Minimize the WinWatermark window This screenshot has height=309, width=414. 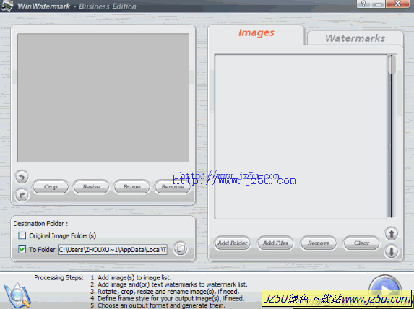[x=378, y=4]
